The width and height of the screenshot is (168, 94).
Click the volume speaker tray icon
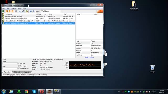point(155,92)
